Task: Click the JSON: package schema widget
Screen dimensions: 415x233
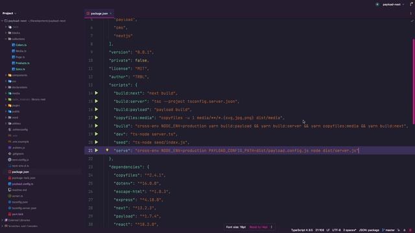Action: pyautogui.click(x=369, y=230)
